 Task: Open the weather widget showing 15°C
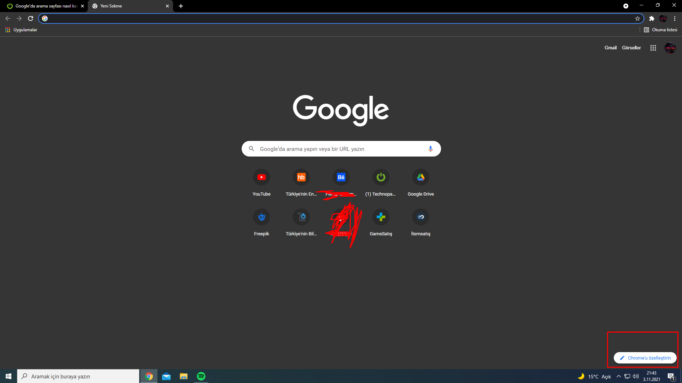[595, 376]
